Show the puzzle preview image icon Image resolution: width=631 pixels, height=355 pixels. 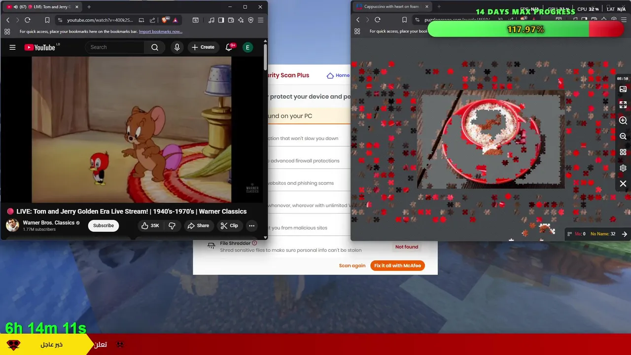click(623, 89)
